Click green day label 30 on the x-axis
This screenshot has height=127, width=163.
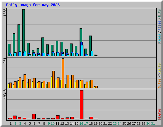pyautogui.click(x=148, y=124)
